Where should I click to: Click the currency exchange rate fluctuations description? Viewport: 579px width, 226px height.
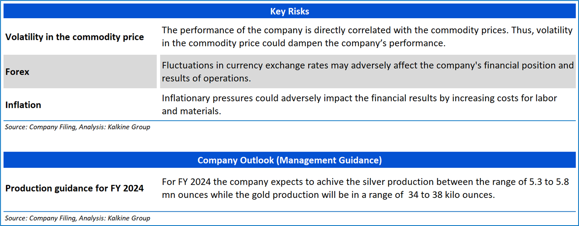tap(368, 72)
